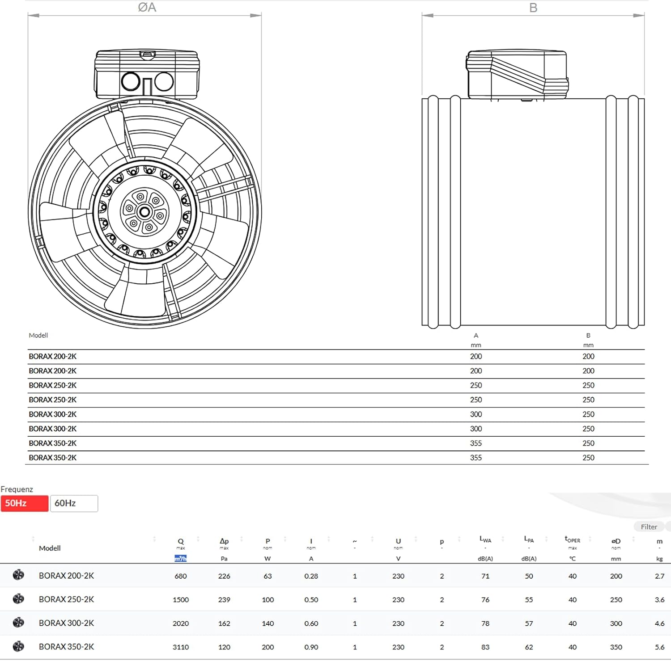This screenshot has height=661, width=671.
Task: Click the airflow value 1500
Action: click(x=181, y=600)
